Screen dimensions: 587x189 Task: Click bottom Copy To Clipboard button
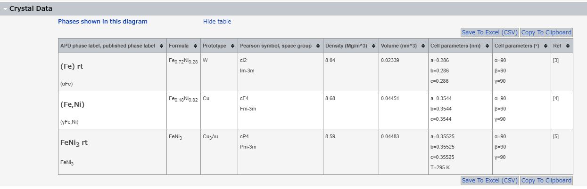[546, 181]
